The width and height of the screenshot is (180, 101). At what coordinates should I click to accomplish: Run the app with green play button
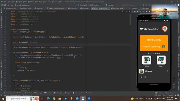(x=140, y=5)
